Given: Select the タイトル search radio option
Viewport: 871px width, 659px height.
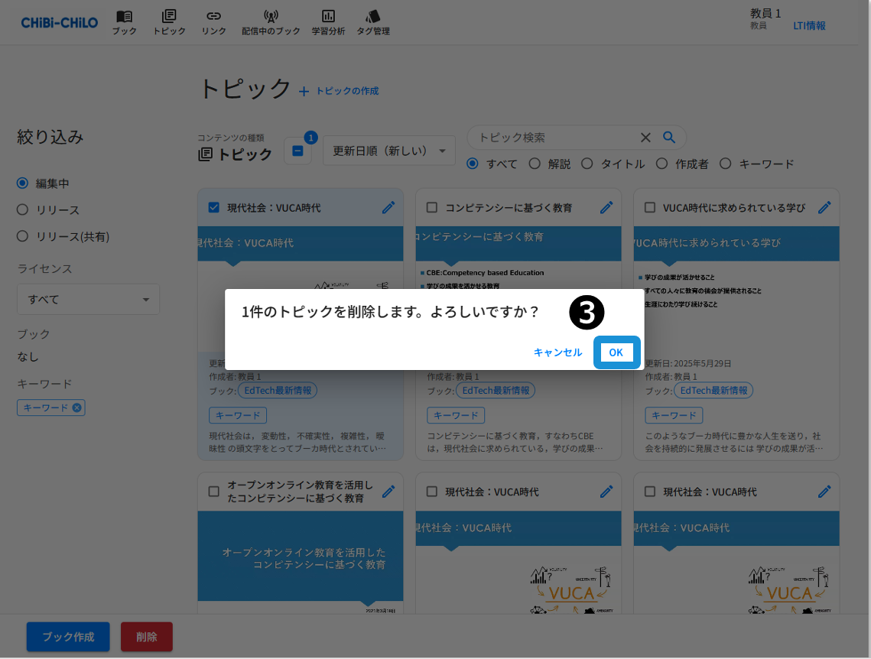Looking at the screenshot, I should click(587, 164).
